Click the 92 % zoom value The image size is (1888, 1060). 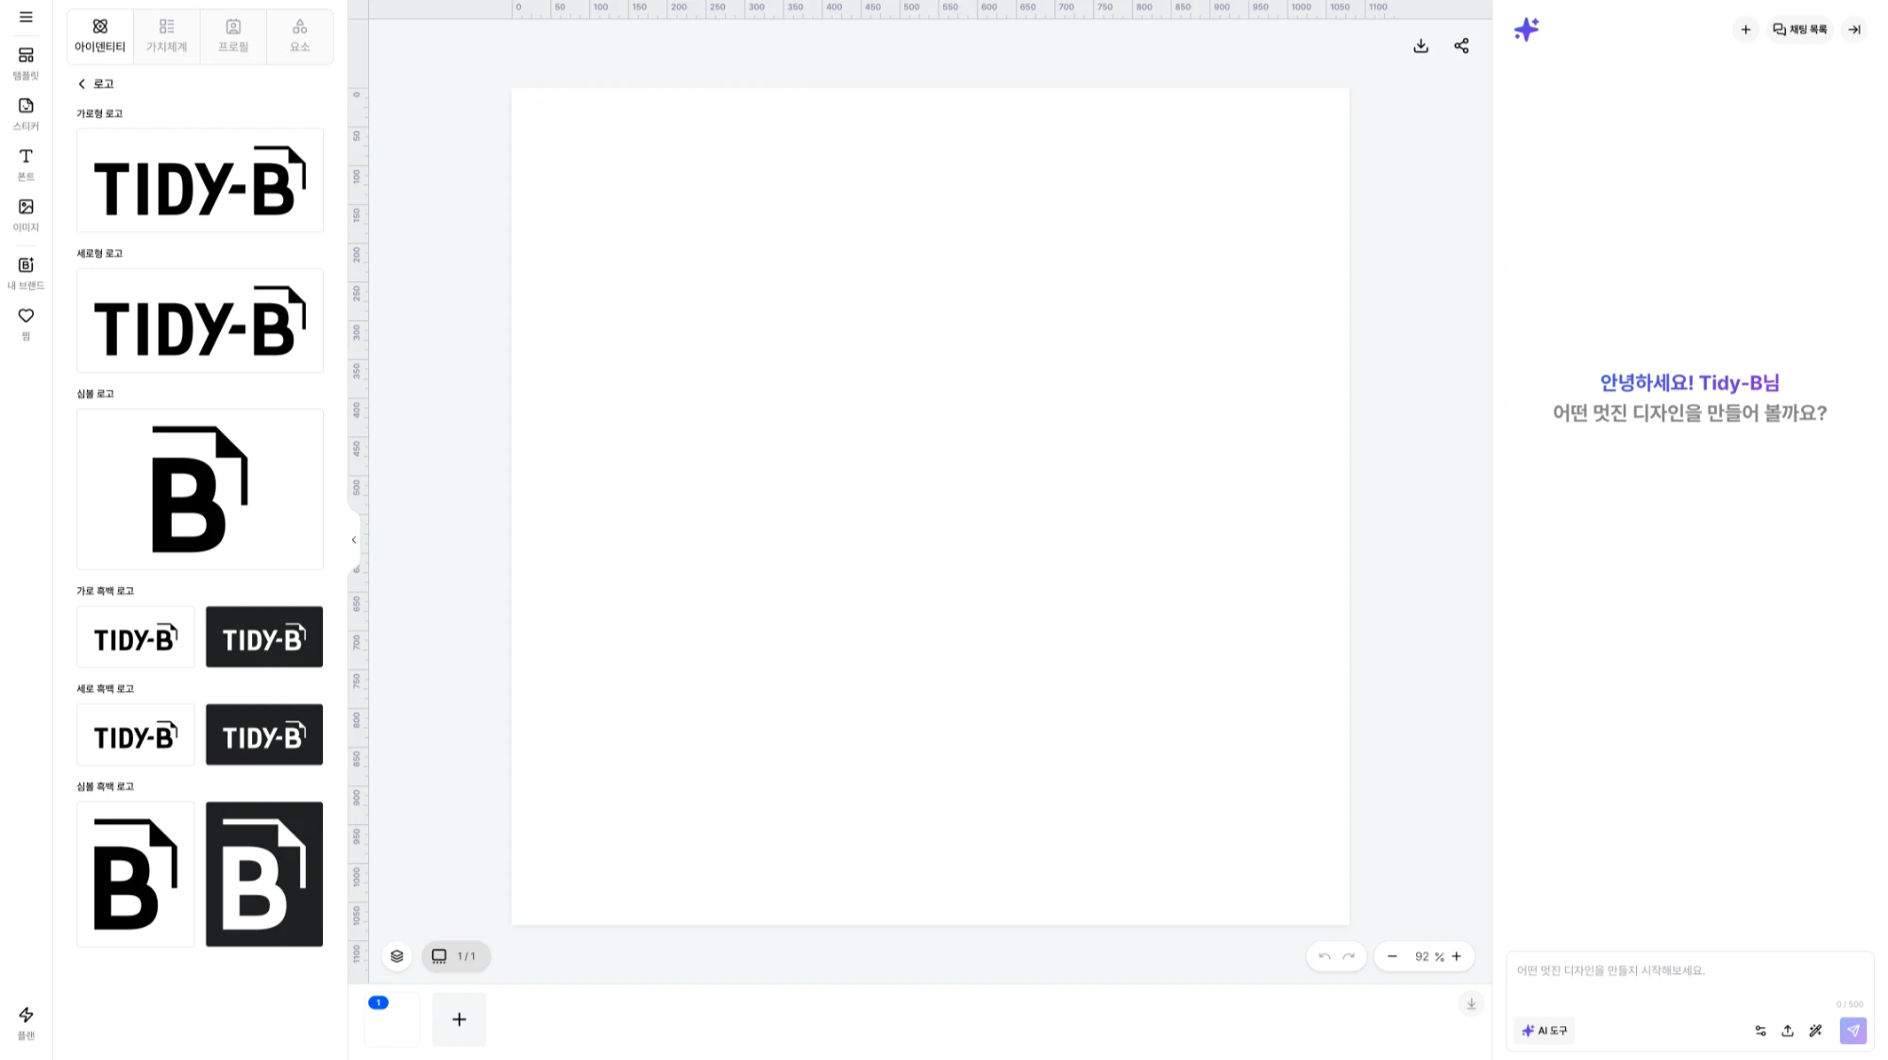click(x=1429, y=957)
